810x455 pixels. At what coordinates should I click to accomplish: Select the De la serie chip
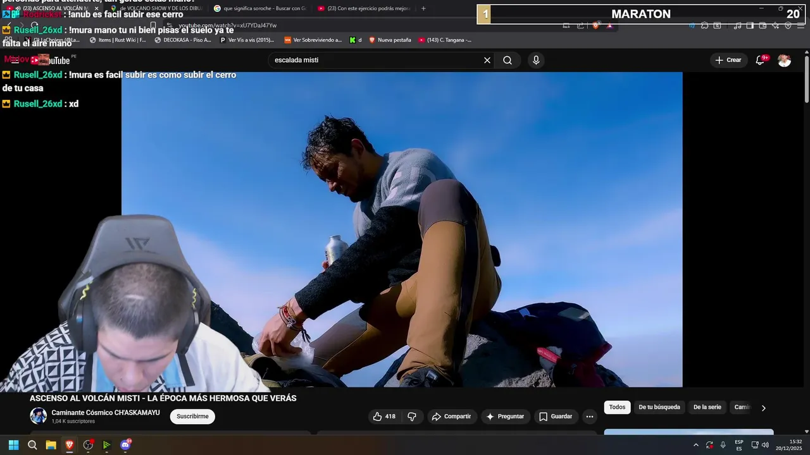(x=707, y=408)
